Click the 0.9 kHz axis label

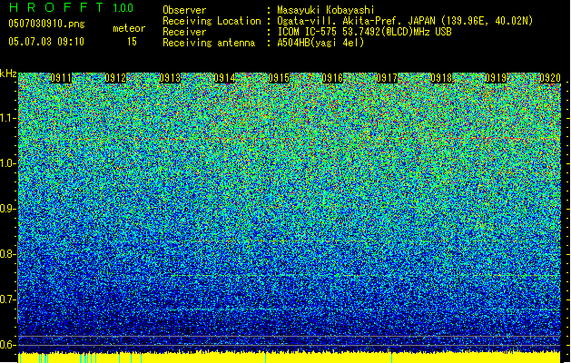8,209
